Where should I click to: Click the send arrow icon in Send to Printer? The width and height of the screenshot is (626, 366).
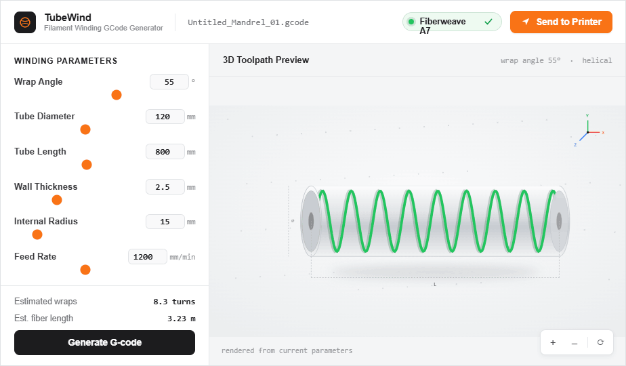click(x=526, y=22)
